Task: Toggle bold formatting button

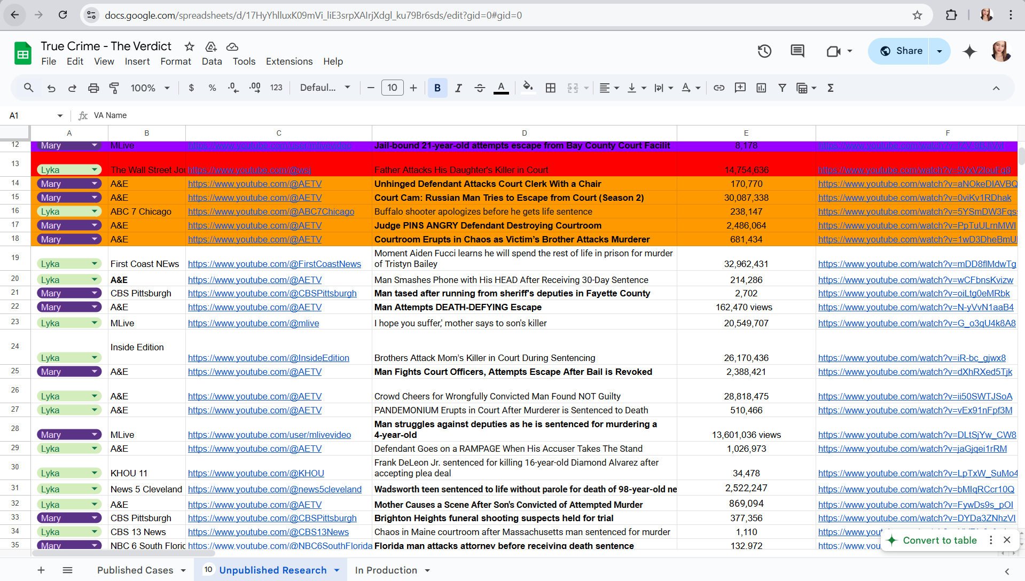Action: coord(437,88)
